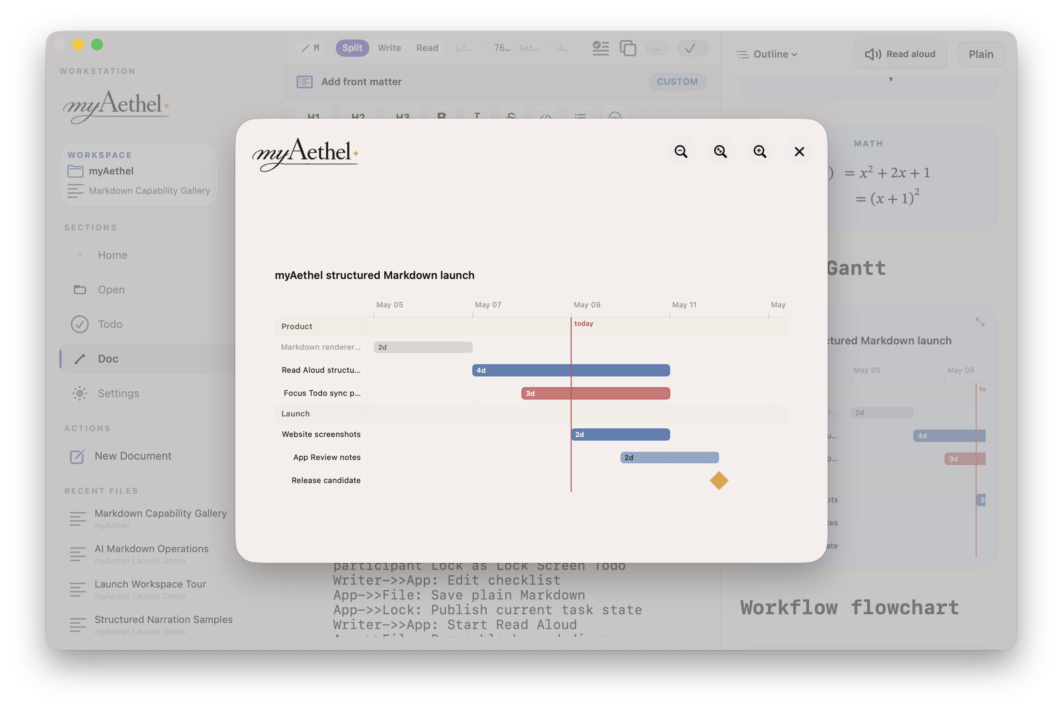
Task: Select the Doc section
Action: 148,359
